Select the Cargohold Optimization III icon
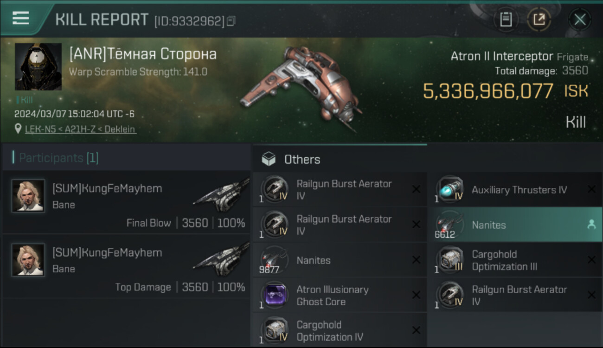 coord(449,260)
